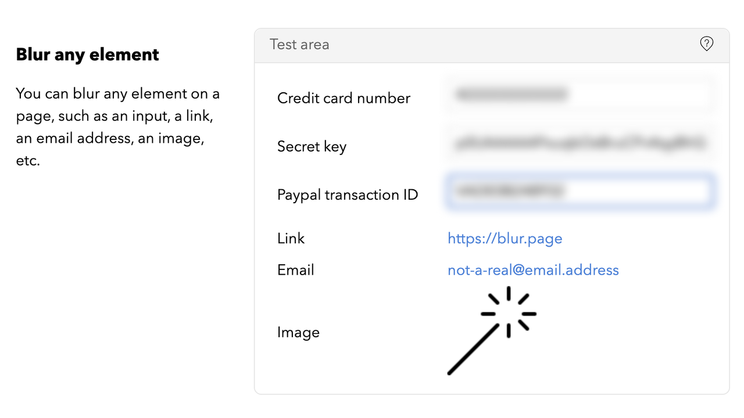Click the "Test area" panel title

click(x=299, y=45)
